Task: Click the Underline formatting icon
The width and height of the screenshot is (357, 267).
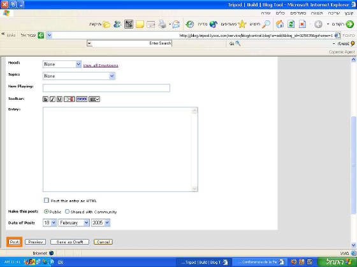Action: tap(59, 99)
